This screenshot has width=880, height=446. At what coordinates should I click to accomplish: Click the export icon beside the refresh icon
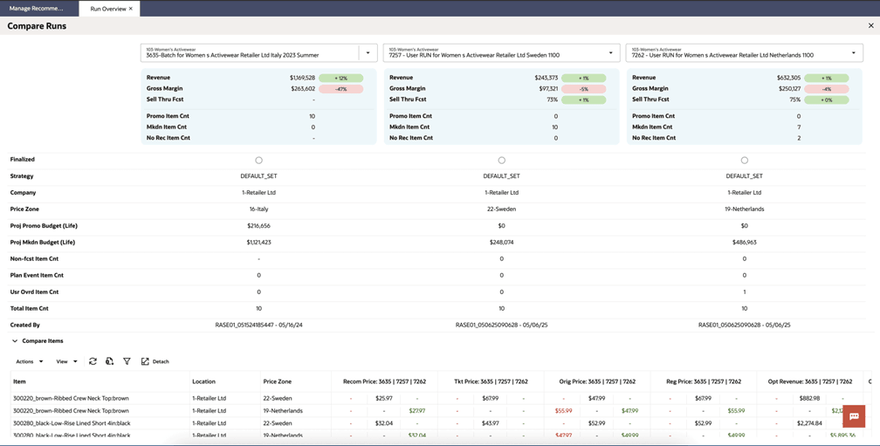[109, 361]
